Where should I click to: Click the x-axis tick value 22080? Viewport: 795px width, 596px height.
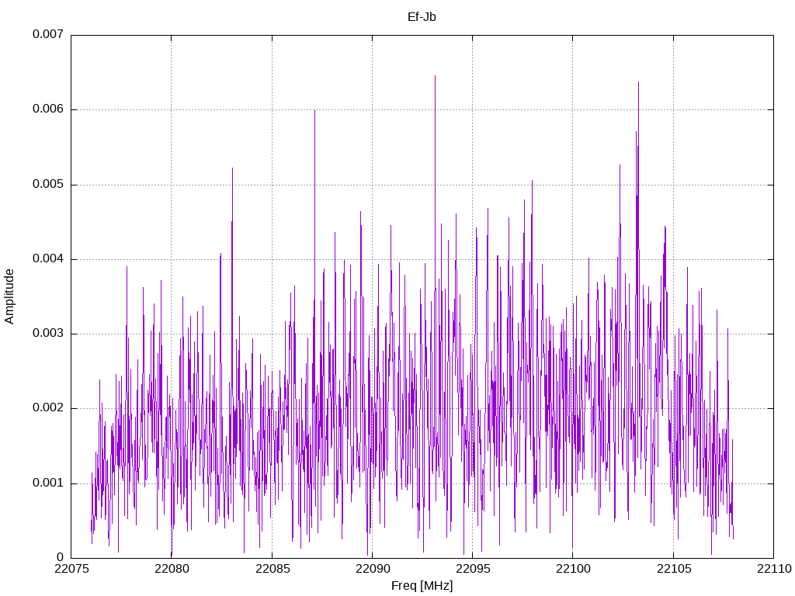pyautogui.click(x=172, y=569)
